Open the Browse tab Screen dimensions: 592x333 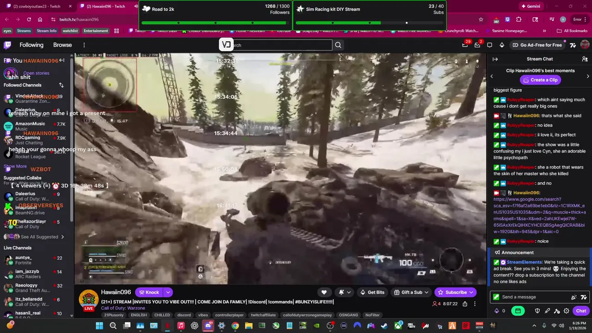62,45
